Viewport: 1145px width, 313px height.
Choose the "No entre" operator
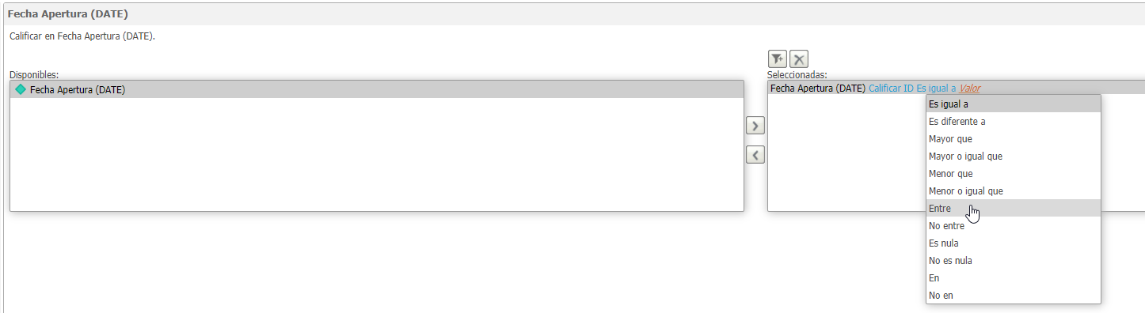click(x=1014, y=226)
